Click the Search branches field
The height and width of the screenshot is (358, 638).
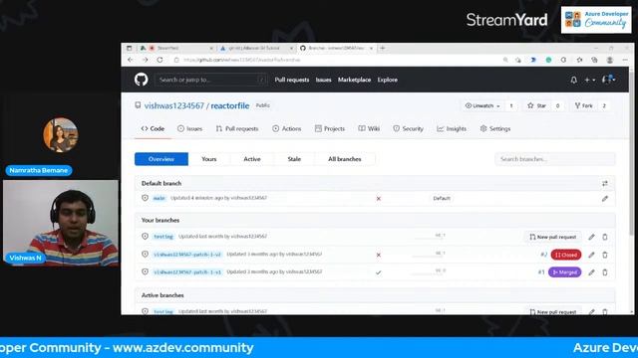pos(555,159)
